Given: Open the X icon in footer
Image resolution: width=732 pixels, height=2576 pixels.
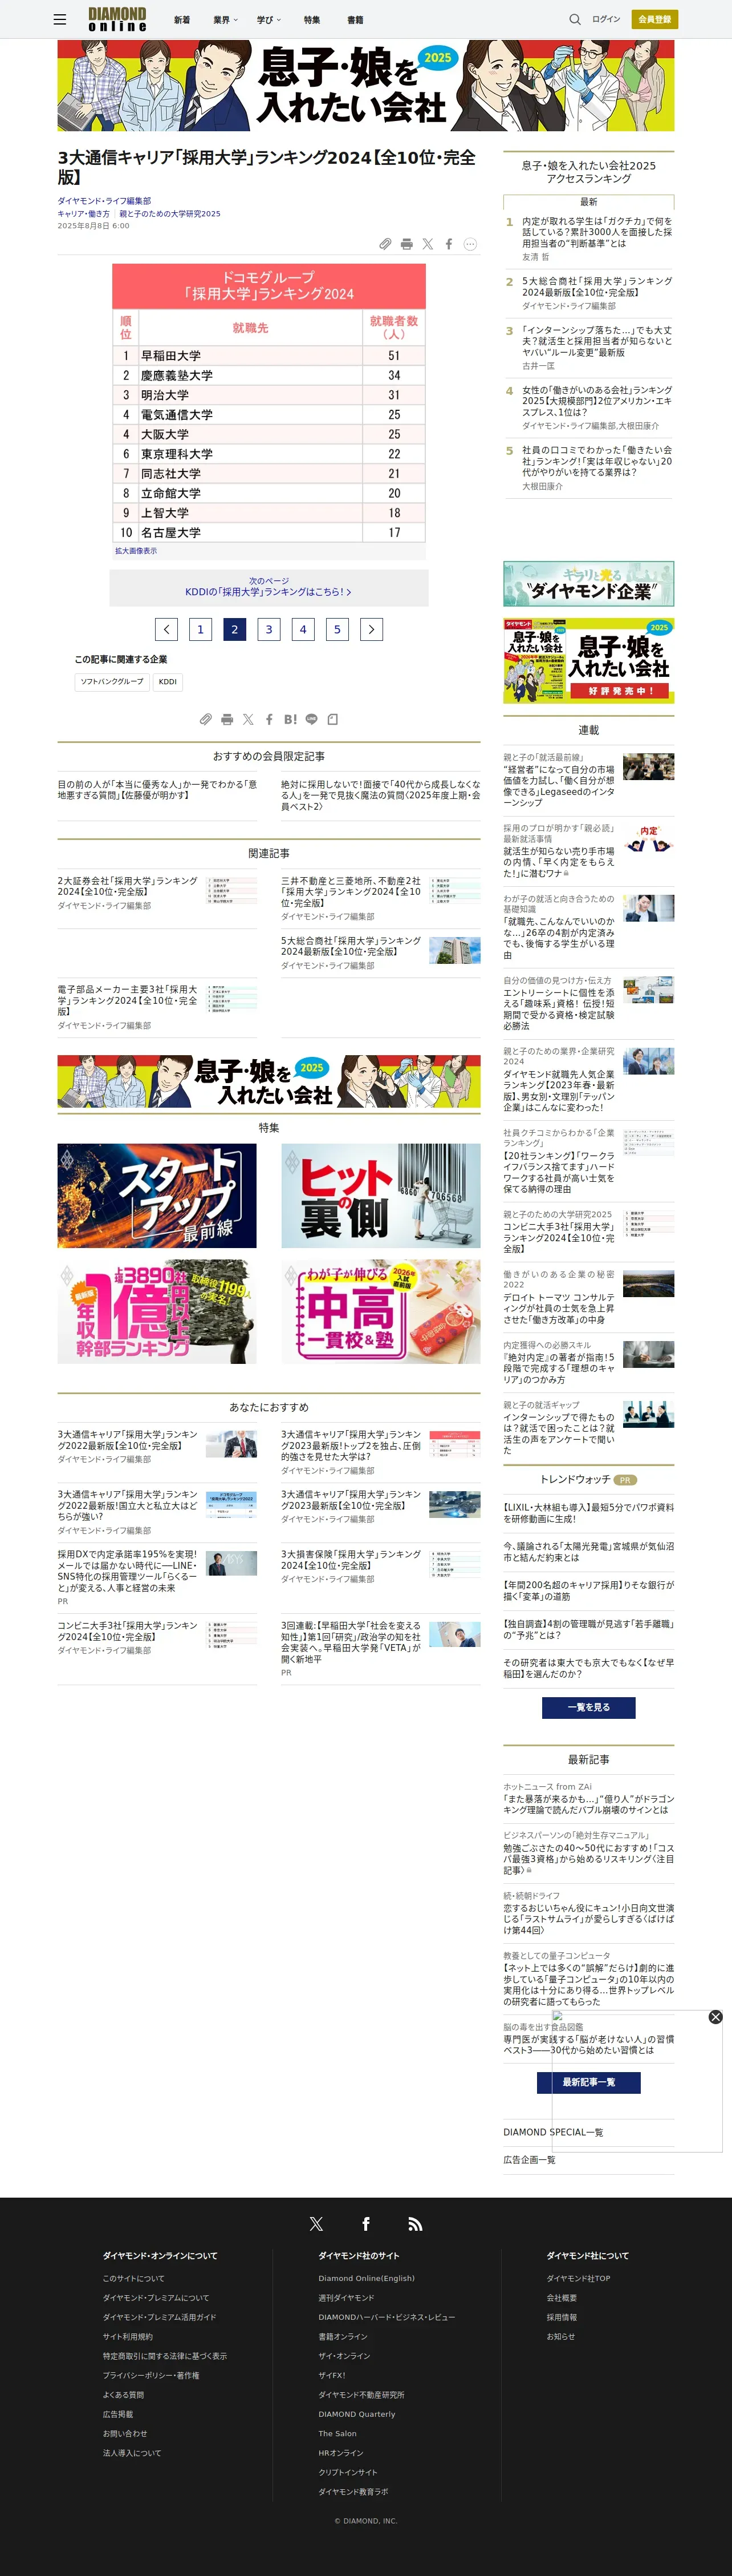Looking at the screenshot, I should 316,2224.
